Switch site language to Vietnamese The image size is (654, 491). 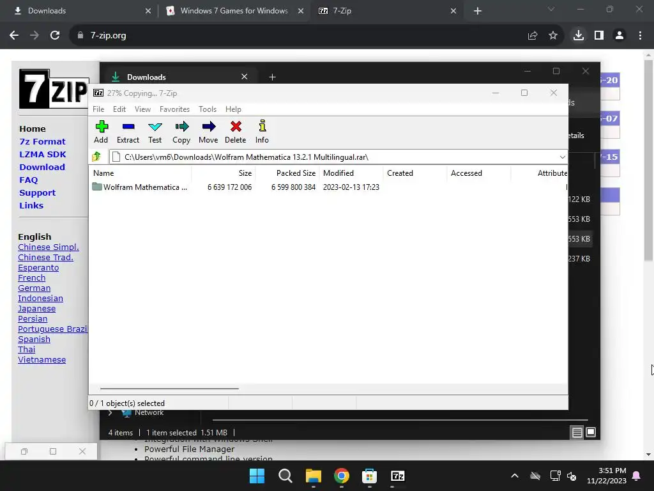coord(42,360)
